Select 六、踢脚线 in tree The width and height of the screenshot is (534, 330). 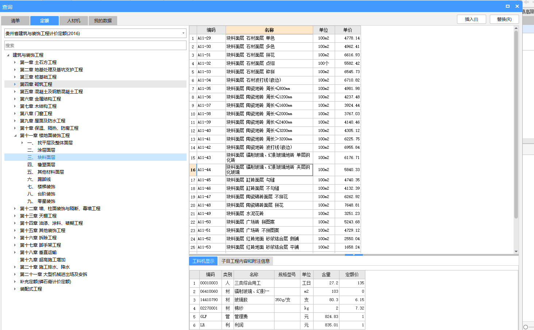[x=39, y=179]
